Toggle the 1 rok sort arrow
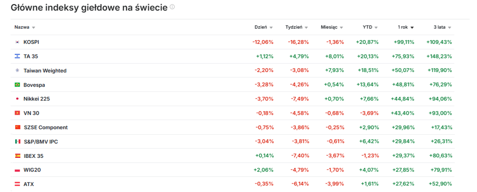Viewport: 477px width, 192px height. (412, 28)
